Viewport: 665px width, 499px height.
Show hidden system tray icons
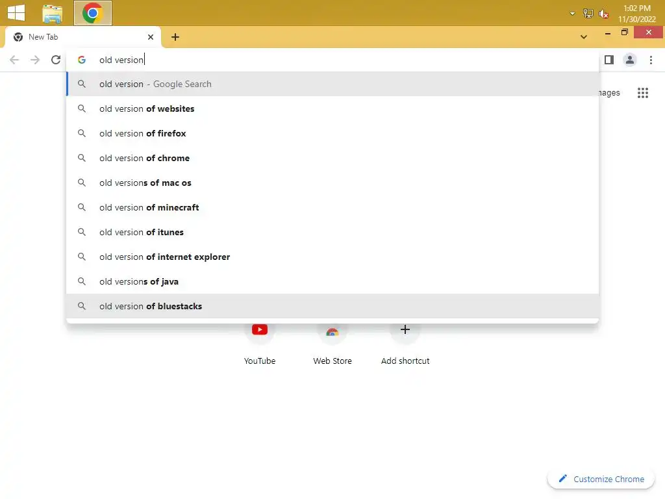pos(572,14)
